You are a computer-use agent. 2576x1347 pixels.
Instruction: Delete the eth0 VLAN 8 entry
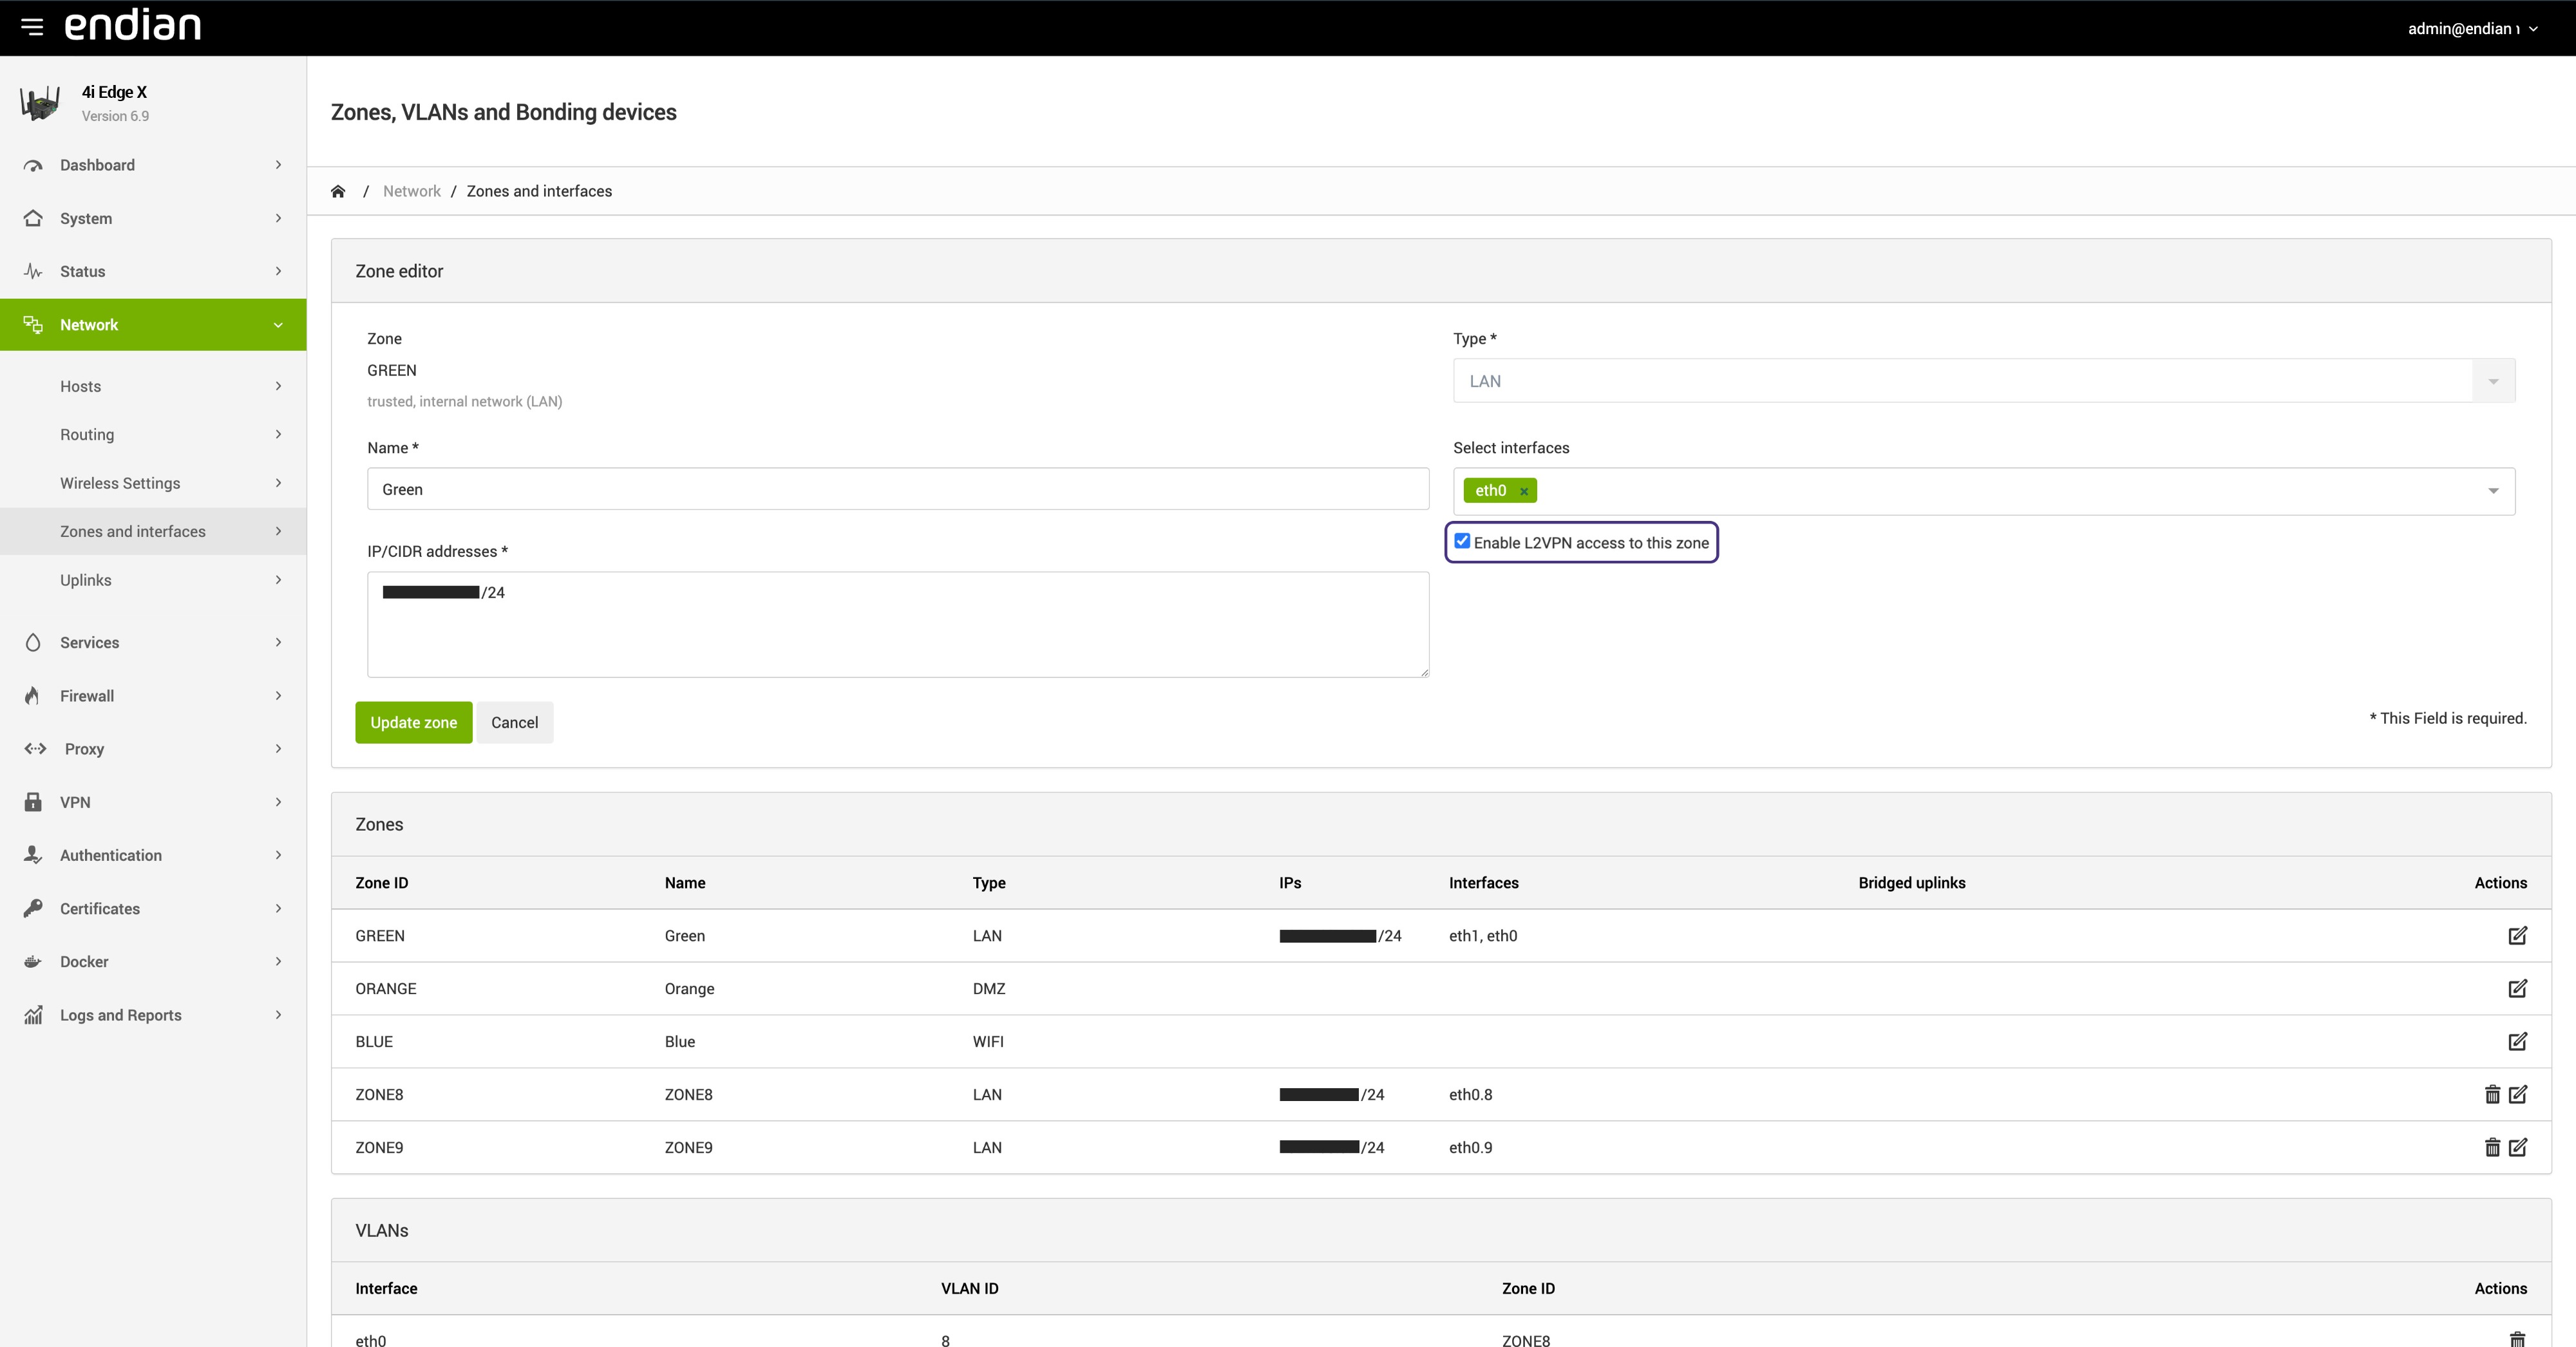point(2517,1339)
